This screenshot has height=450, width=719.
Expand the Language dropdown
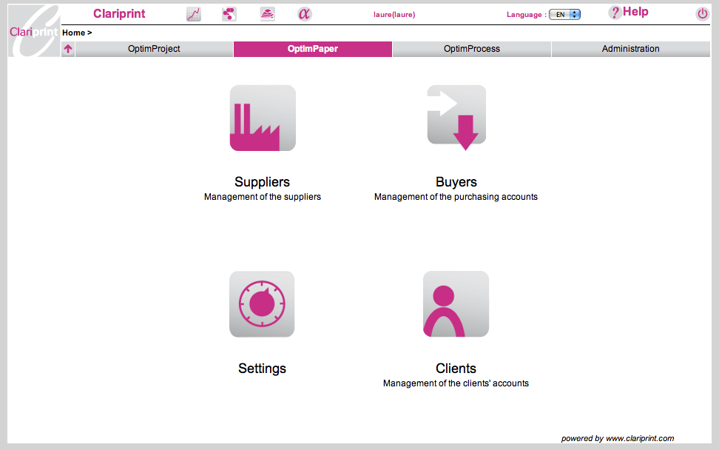click(565, 14)
